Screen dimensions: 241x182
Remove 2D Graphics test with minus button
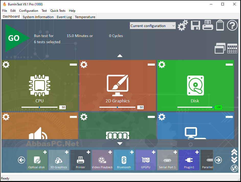151,65
